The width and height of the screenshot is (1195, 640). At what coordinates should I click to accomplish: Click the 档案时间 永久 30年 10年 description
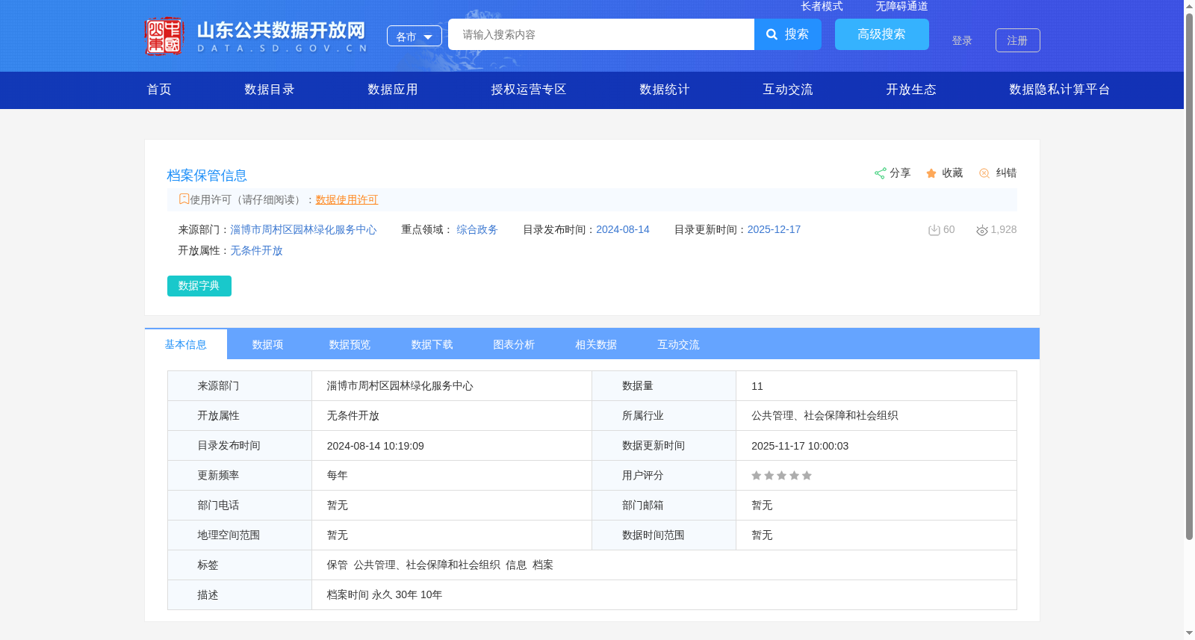click(x=385, y=595)
